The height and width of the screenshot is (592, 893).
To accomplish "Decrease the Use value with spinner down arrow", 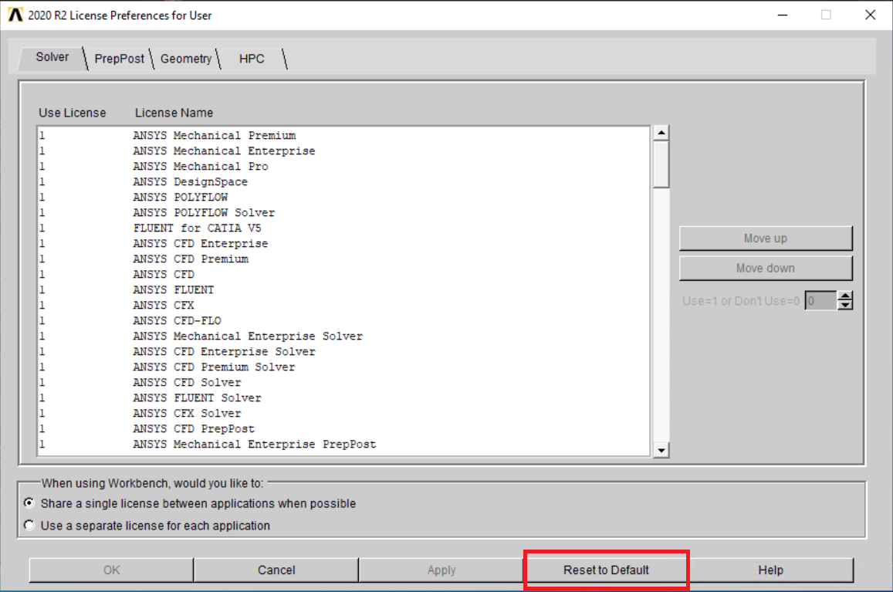I will click(845, 306).
